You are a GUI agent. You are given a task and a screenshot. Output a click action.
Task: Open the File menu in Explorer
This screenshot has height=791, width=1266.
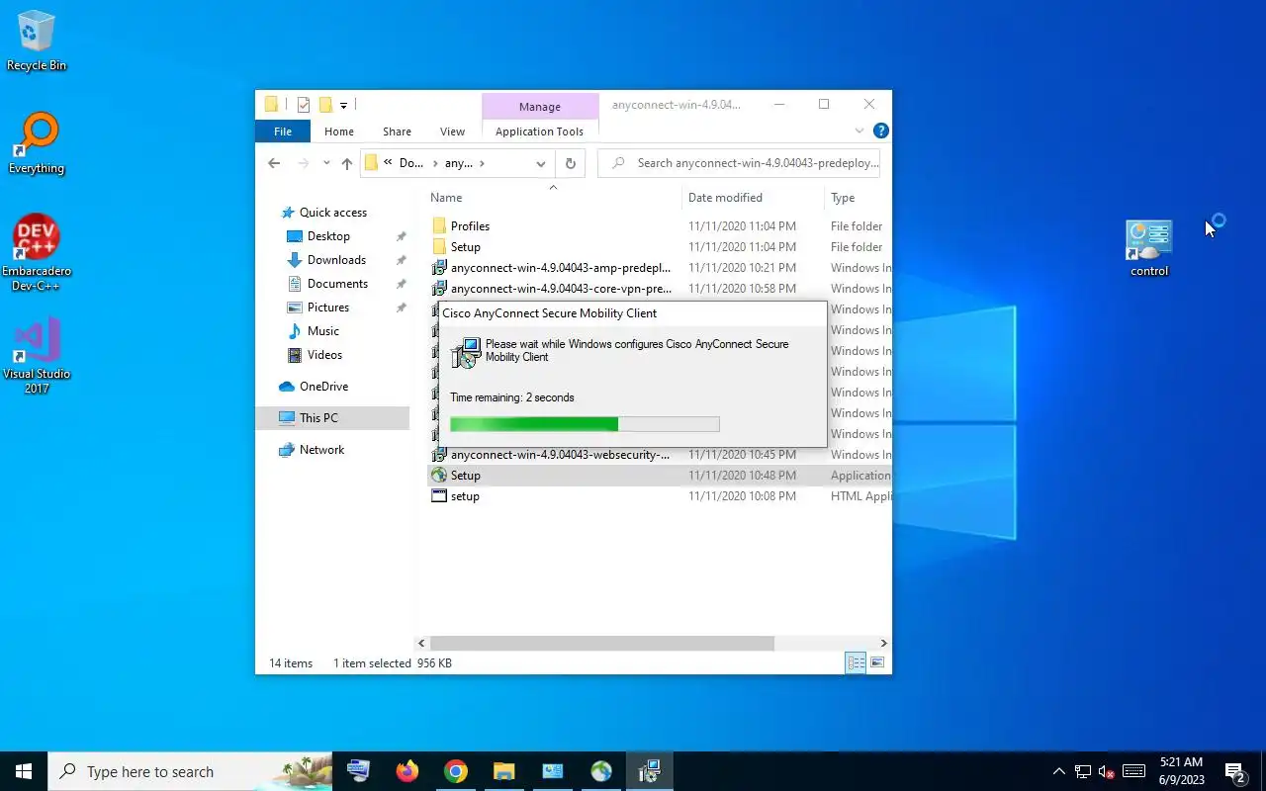pos(283,132)
